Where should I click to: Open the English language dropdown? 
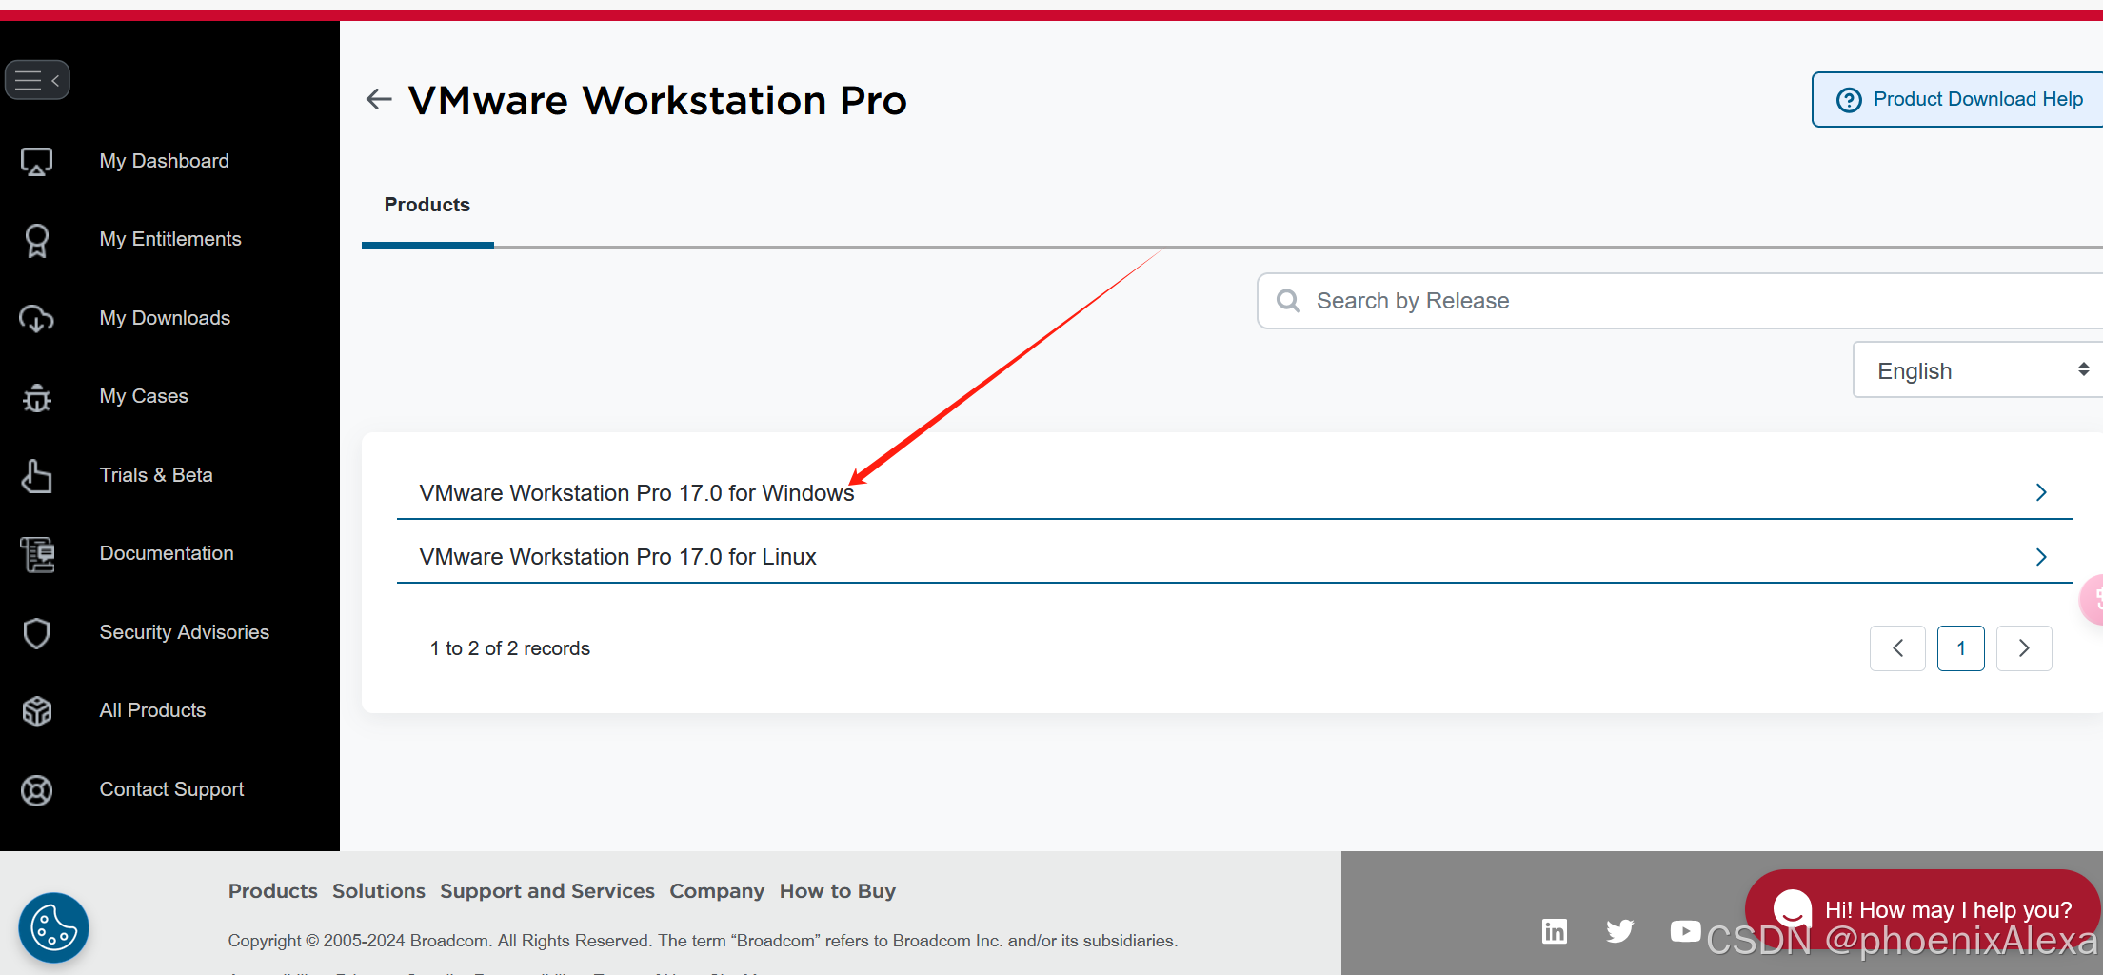(1977, 370)
